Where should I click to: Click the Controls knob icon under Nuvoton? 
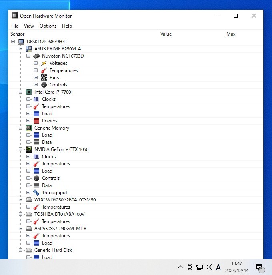pyautogui.click(x=44, y=85)
